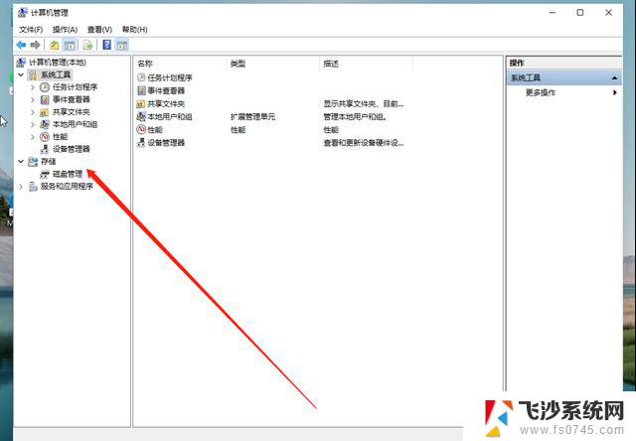636x441 pixels.
Task: Expand the 性能 tree node
Action: click(33, 137)
